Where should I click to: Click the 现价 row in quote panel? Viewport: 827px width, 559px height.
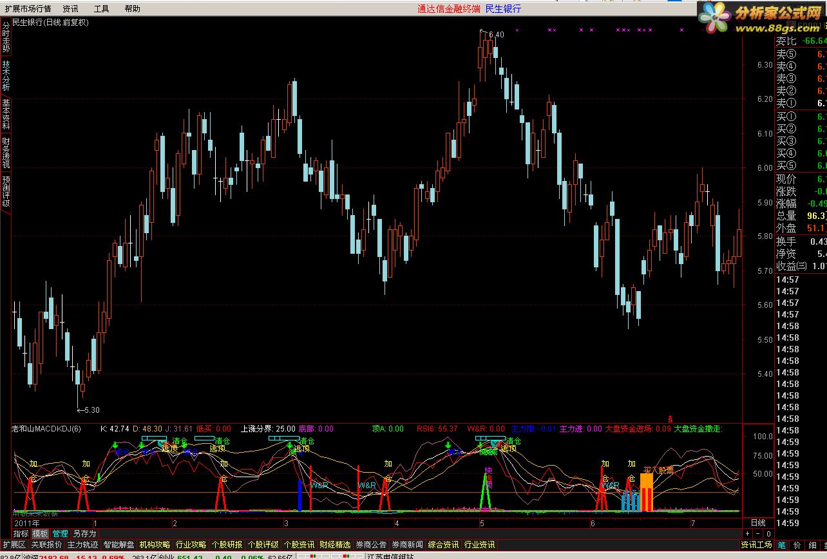point(801,179)
